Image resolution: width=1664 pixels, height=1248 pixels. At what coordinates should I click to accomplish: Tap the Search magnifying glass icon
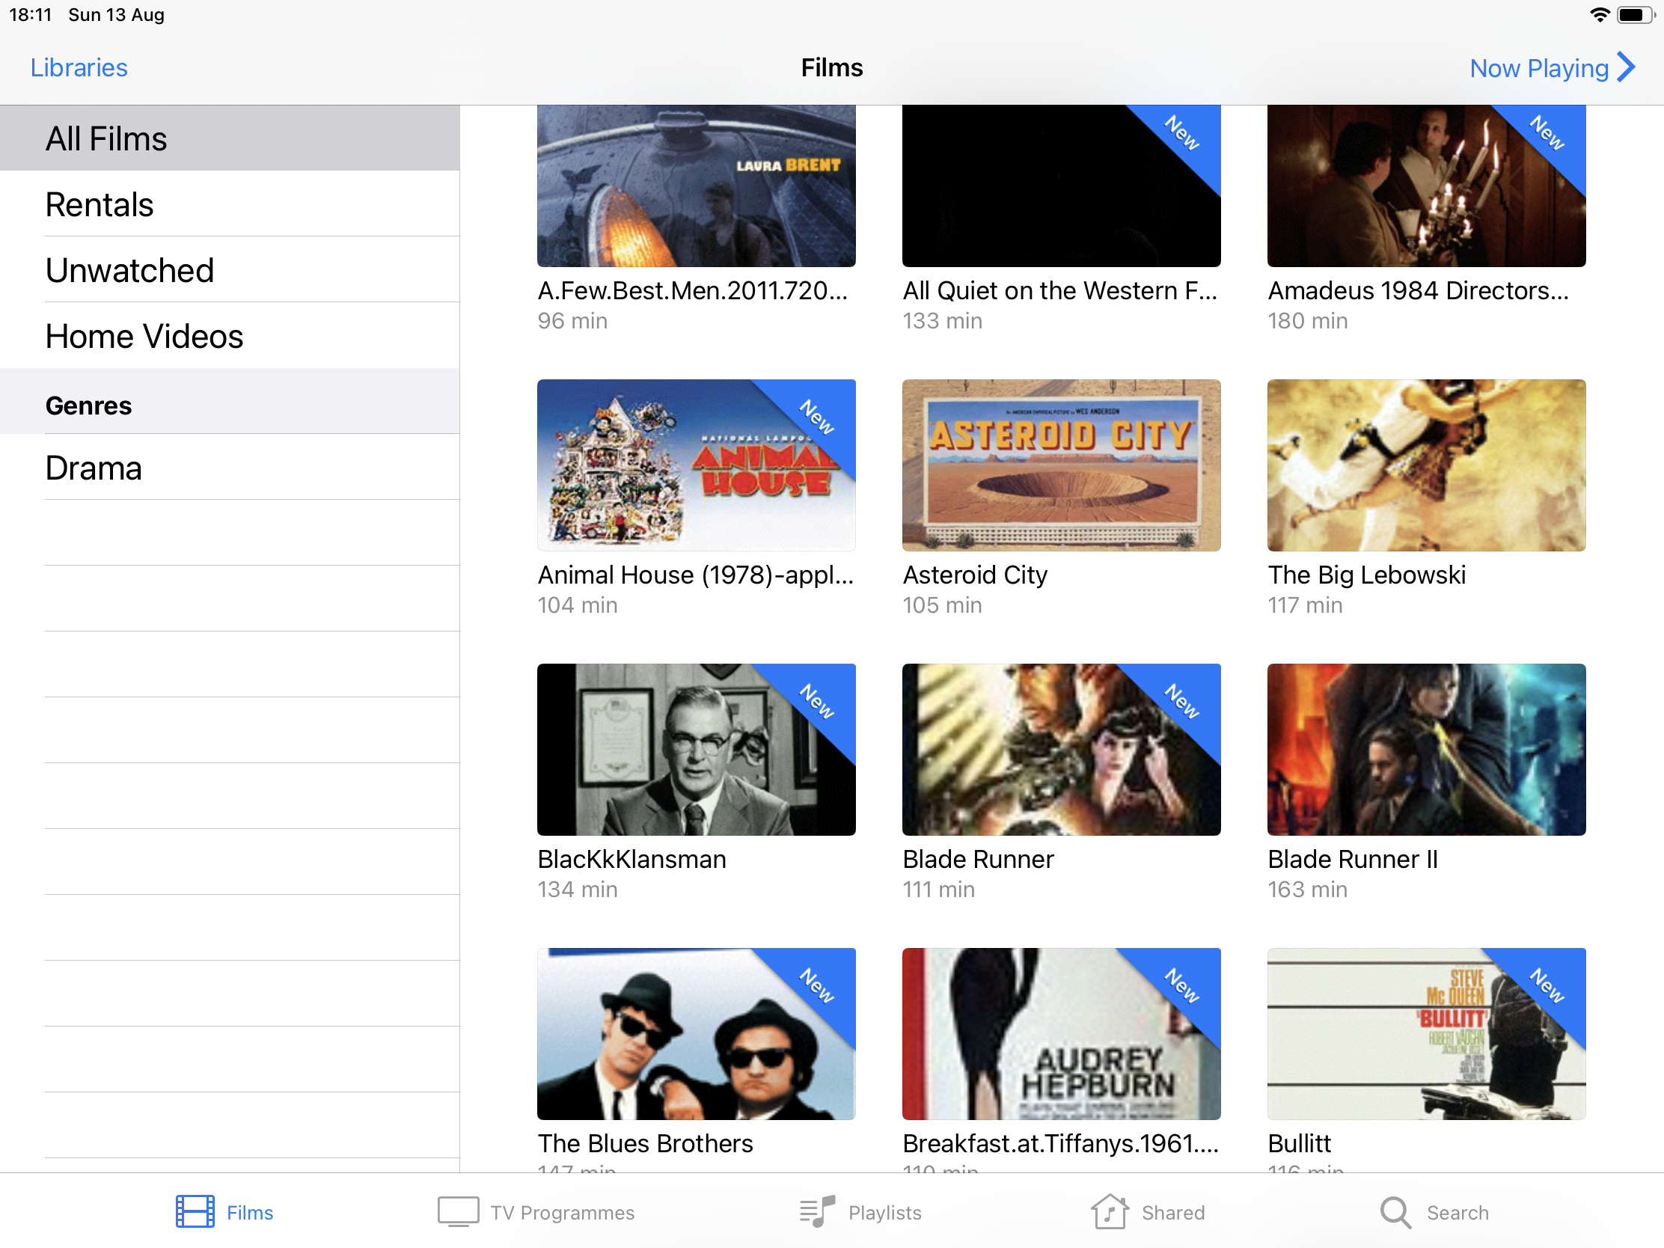click(1395, 1212)
